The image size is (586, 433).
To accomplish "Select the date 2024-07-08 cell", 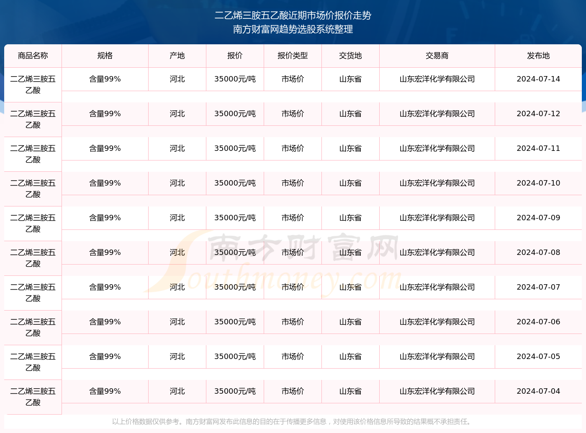I will tap(539, 252).
